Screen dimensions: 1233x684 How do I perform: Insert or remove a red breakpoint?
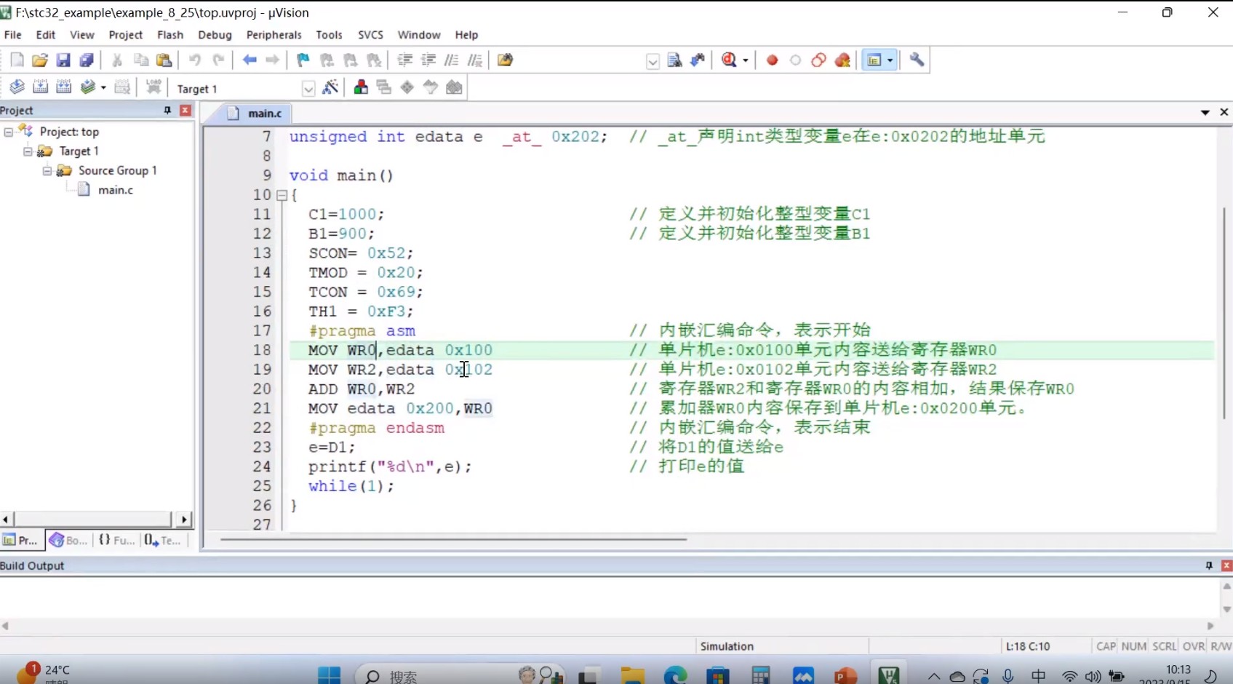[x=773, y=60]
